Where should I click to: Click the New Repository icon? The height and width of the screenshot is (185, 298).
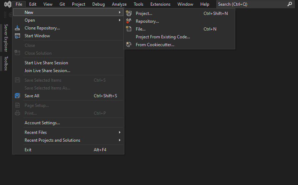[129, 21]
